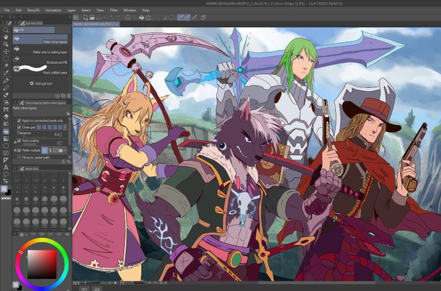Open the File menu
Viewport: 441px width, 291px height.
pyautogui.click(x=6, y=10)
